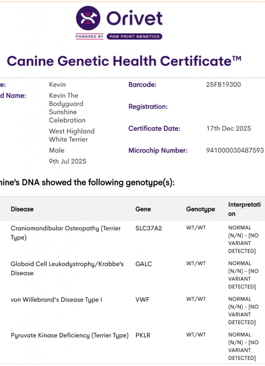265x366 pixels.
Task: Click the Paw Print Genetics badge
Action: 134,36
